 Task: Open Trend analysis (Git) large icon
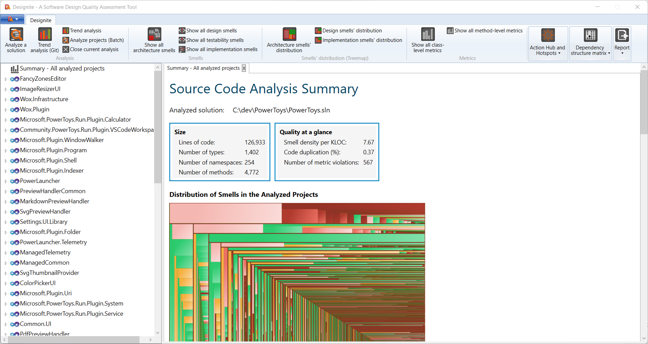(45, 34)
